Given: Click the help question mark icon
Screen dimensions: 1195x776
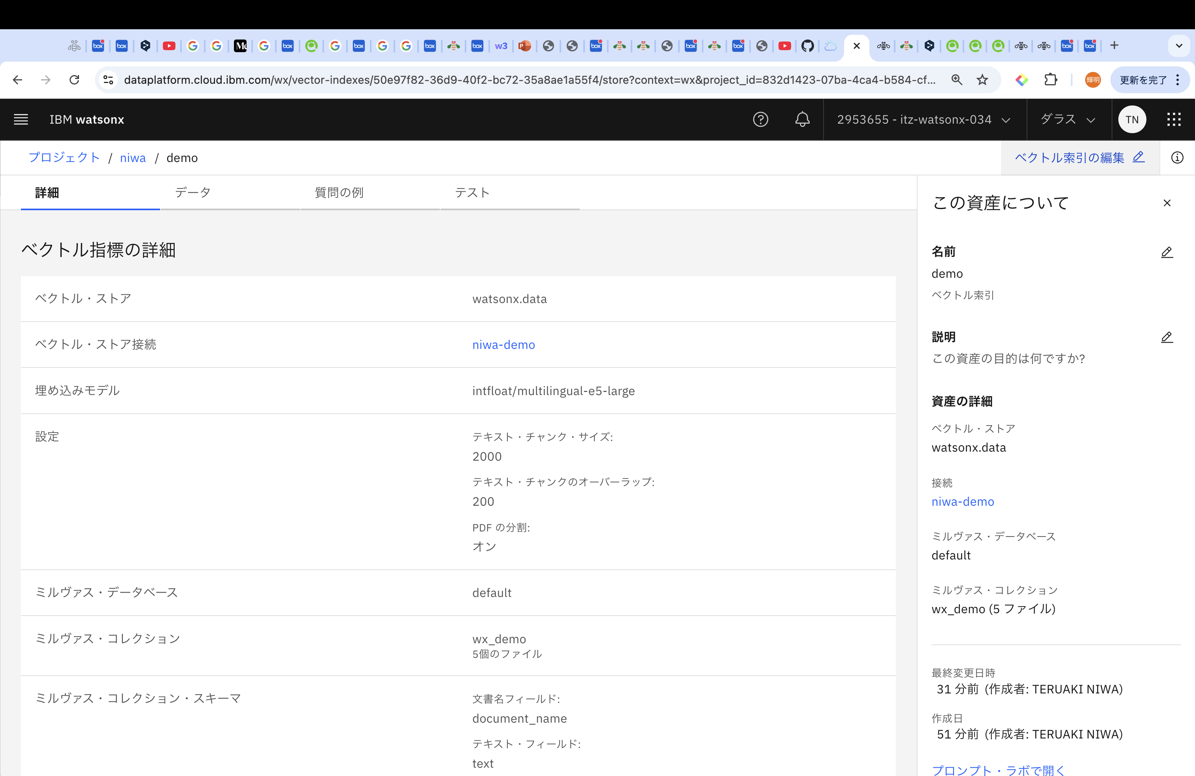Looking at the screenshot, I should pos(760,119).
